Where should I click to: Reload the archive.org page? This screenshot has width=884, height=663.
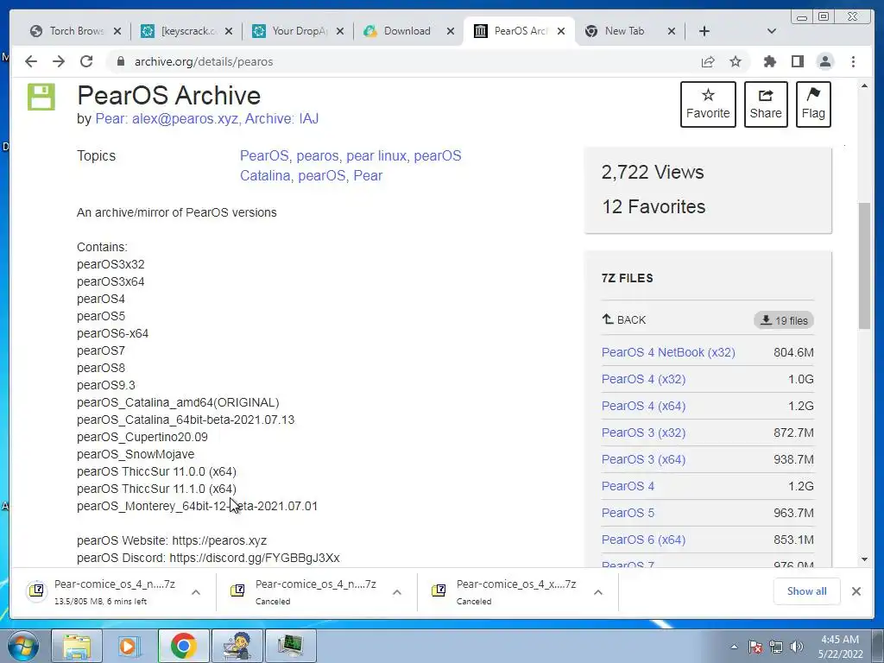point(86,61)
